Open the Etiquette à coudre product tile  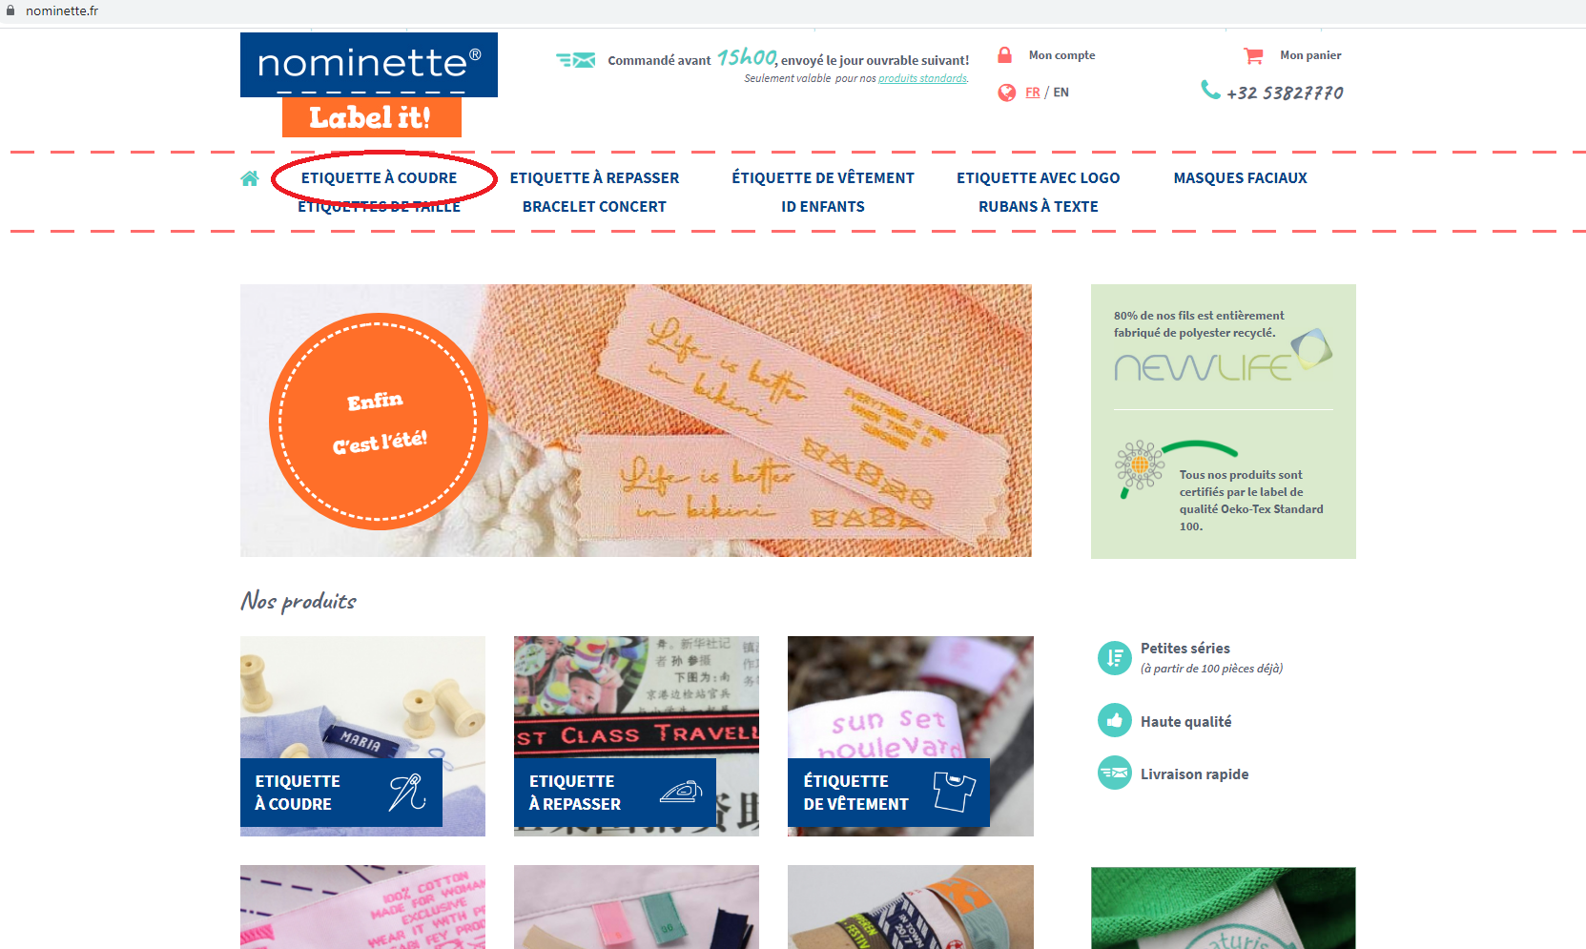tap(362, 736)
